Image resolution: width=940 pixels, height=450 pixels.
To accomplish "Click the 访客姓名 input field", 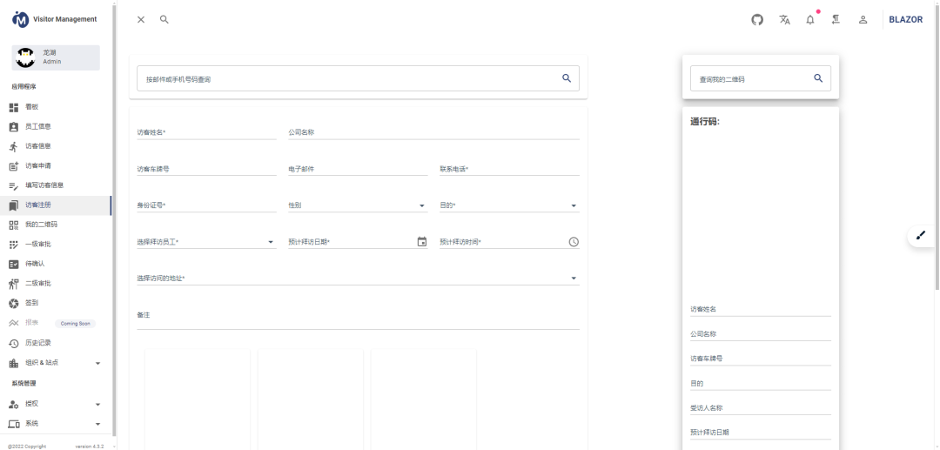I will coord(206,132).
